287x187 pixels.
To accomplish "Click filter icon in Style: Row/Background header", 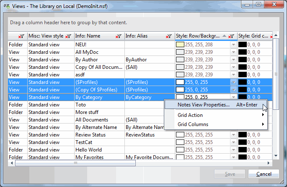I will click(231, 36).
